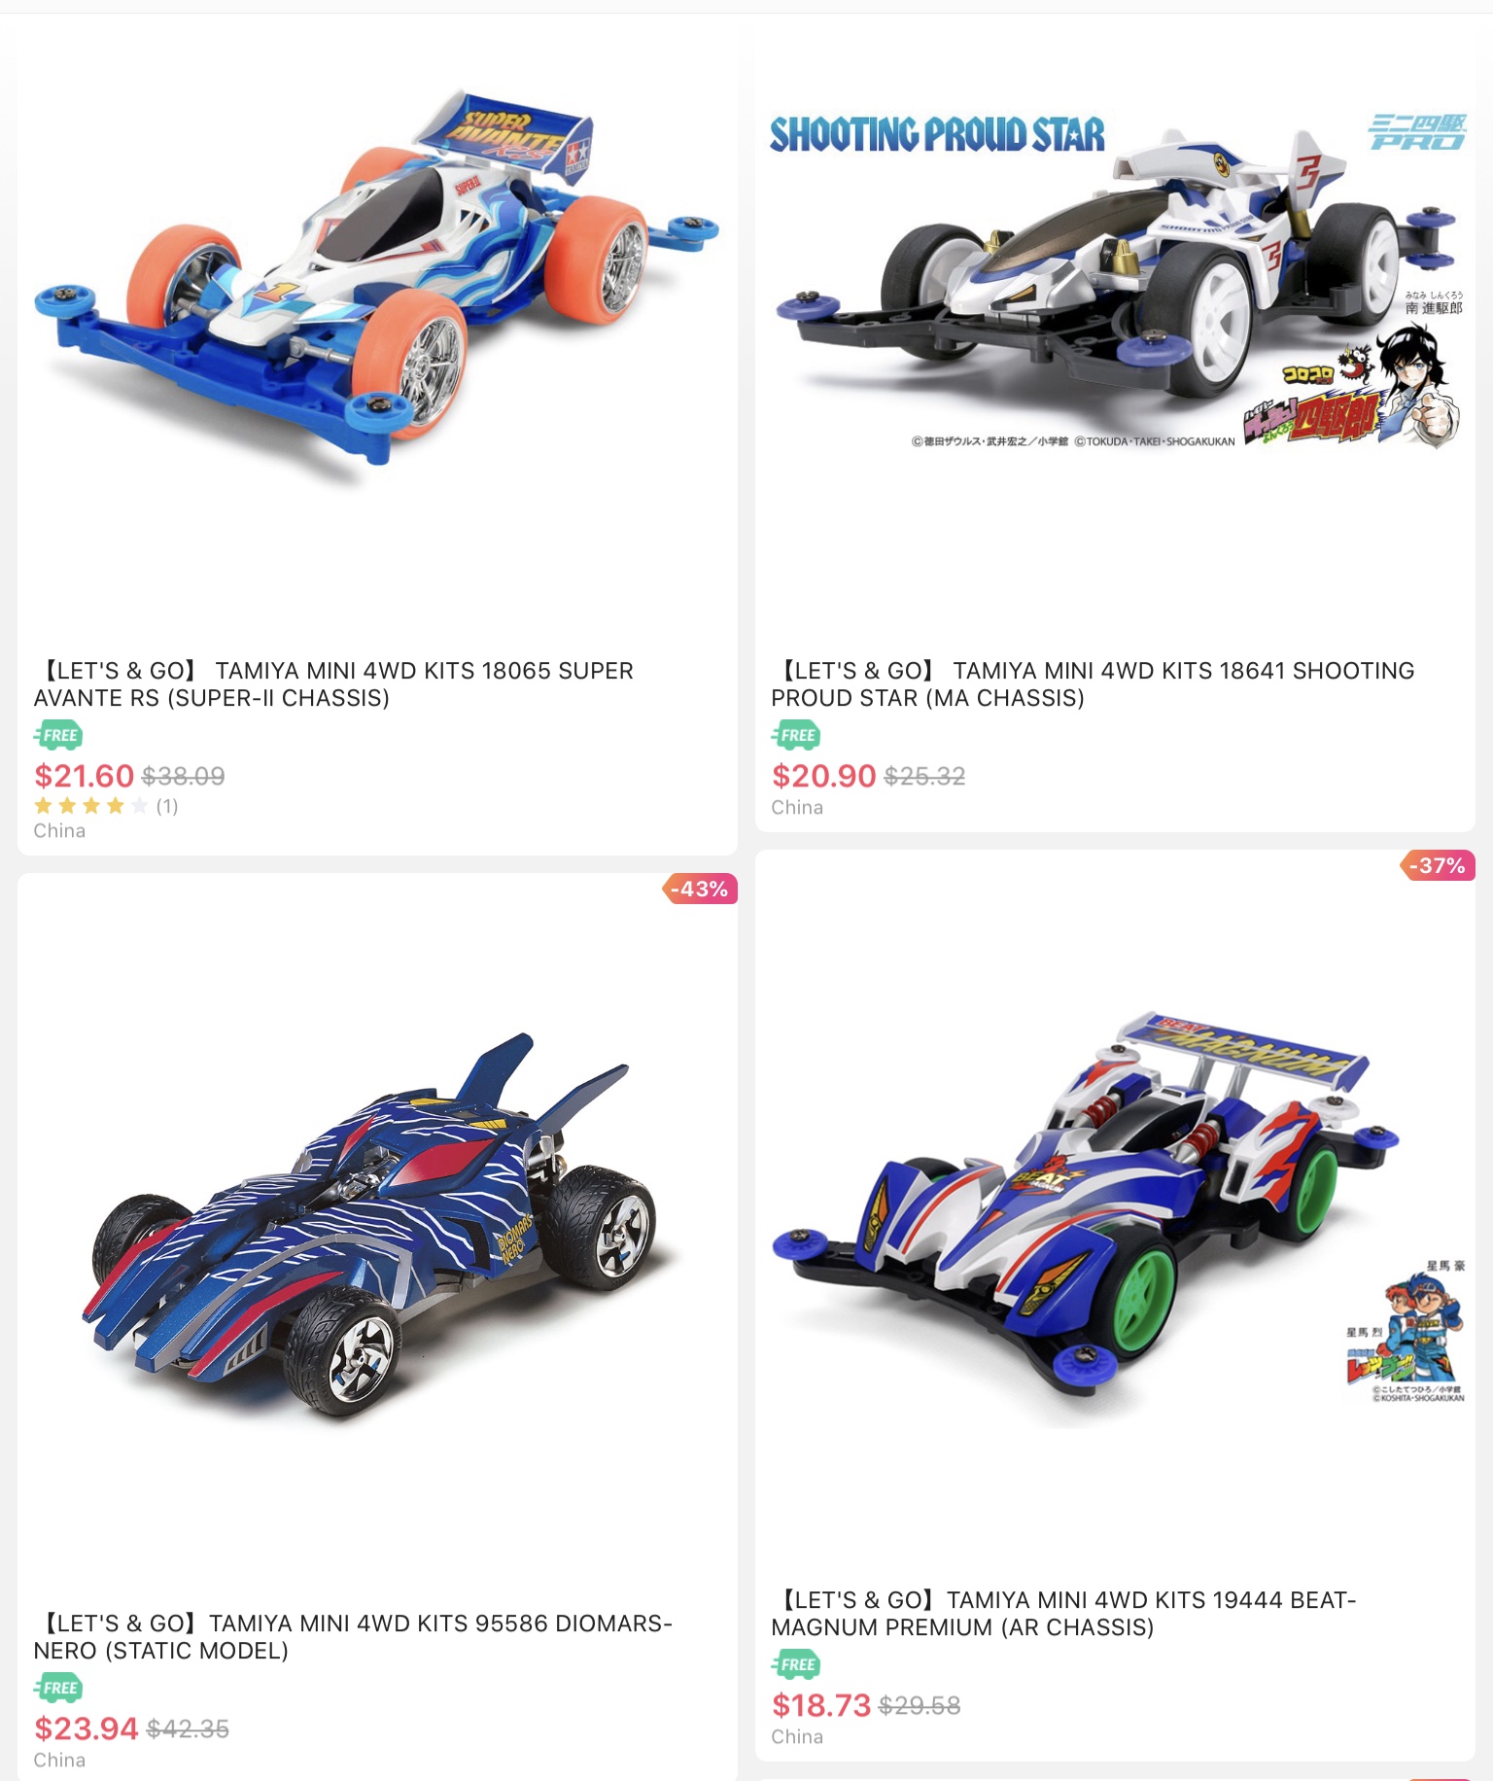Click the $23.94 price
The width and height of the screenshot is (1493, 1781).
(86, 1729)
